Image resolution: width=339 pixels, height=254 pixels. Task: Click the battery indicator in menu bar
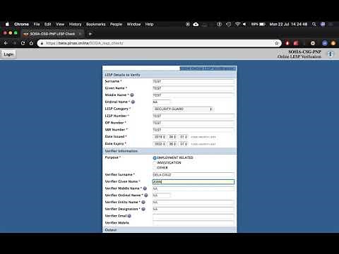(262, 24)
